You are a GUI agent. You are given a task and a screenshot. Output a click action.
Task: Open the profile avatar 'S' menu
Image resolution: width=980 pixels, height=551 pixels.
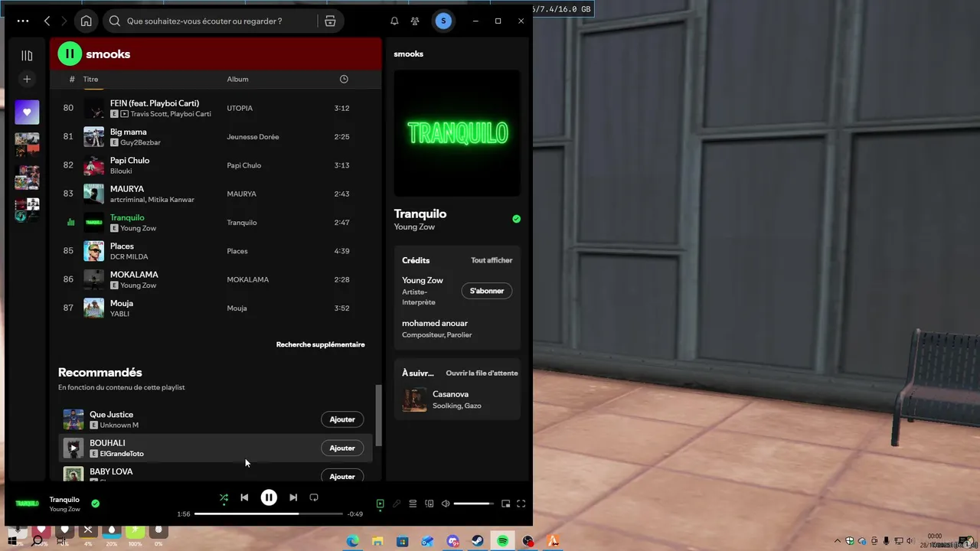pos(443,21)
